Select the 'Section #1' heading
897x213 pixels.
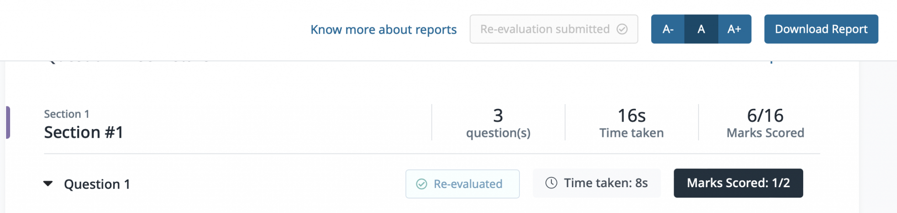pos(84,132)
